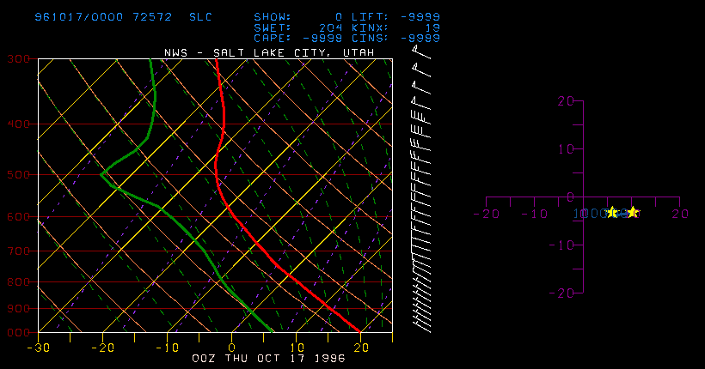Click the -20 below the hodograph vertical axis

point(561,293)
